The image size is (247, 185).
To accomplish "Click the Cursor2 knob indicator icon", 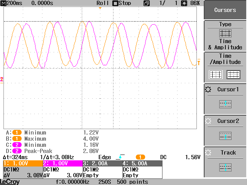I will [208, 121].
